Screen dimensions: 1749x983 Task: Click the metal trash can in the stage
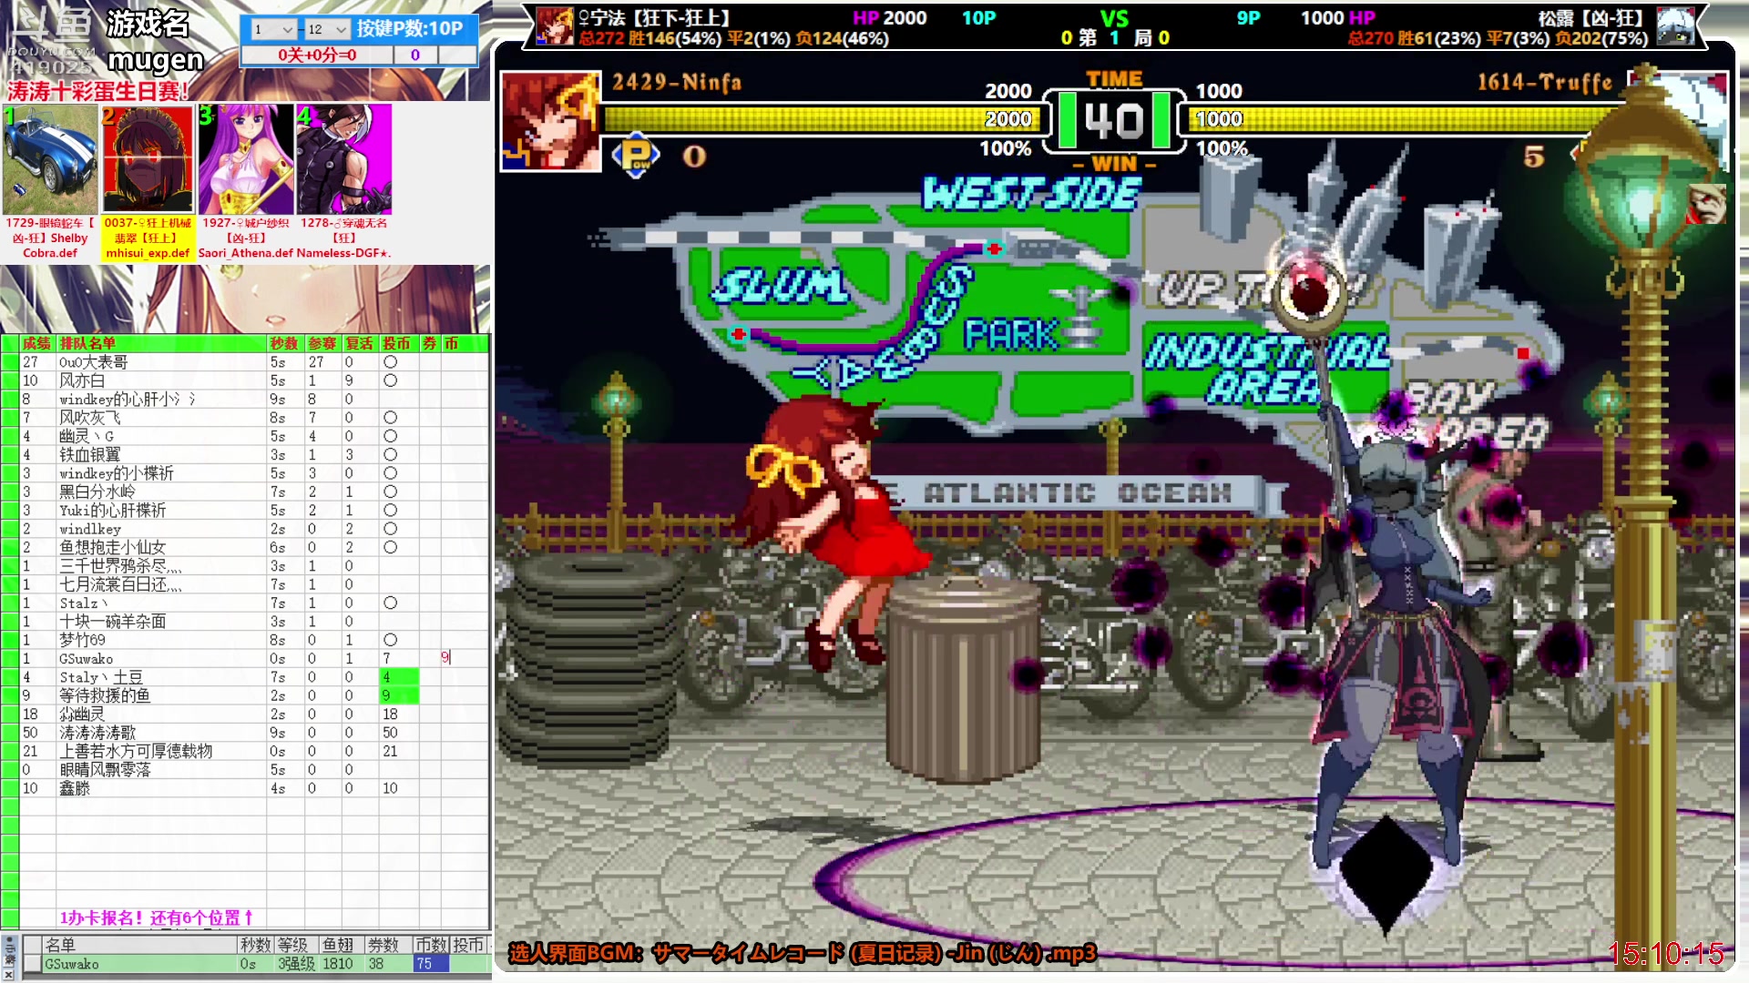pyautogui.click(x=964, y=678)
